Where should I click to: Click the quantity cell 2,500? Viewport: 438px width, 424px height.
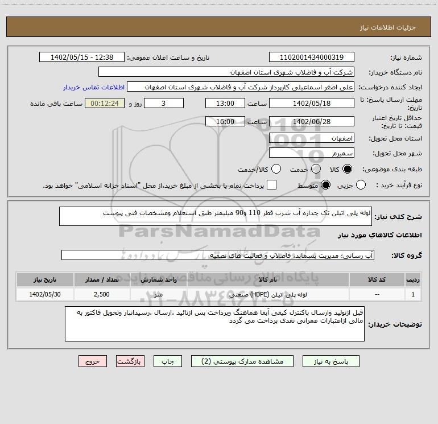tap(102, 294)
